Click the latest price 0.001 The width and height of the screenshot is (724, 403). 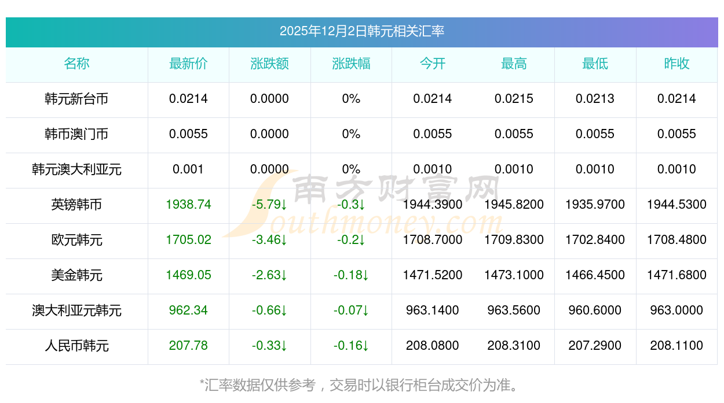(188, 169)
